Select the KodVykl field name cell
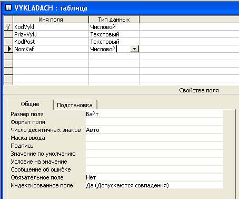The height and width of the screenshot is (199, 239). (x=51, y=27)
